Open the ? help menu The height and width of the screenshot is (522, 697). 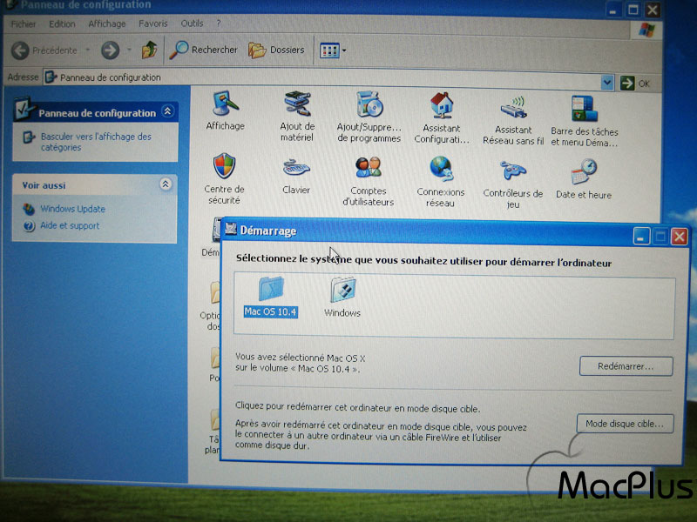(x=219, y=23)
